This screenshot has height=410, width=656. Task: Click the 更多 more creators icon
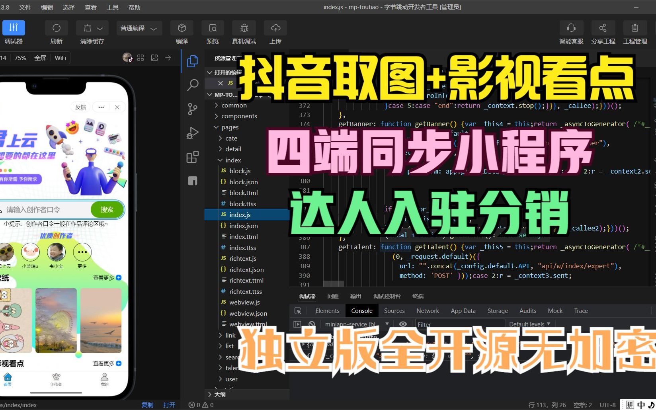click(x=82, y=252)
